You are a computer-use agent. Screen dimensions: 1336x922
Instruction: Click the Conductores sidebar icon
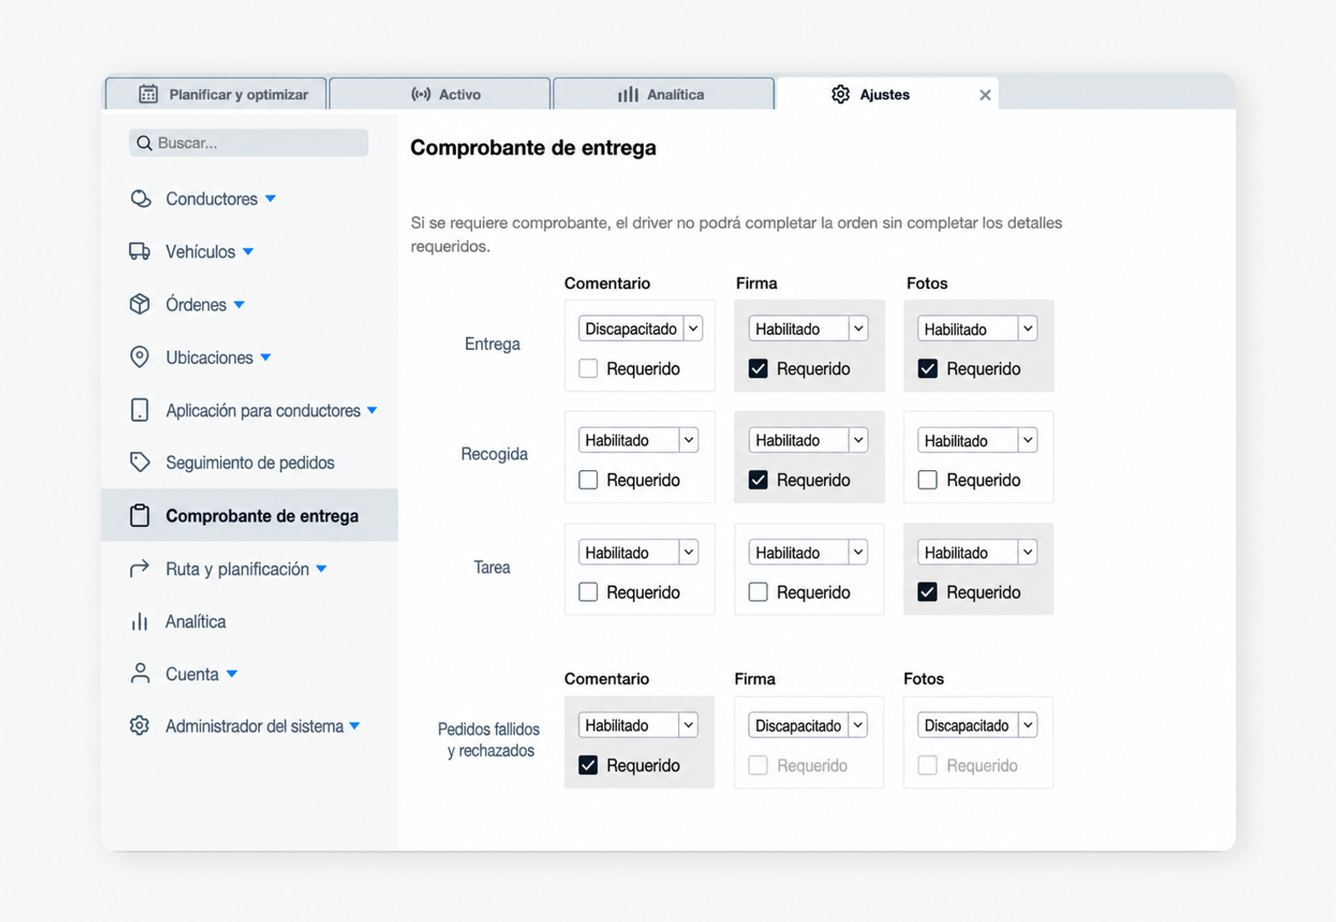click(x=140, y=199)
